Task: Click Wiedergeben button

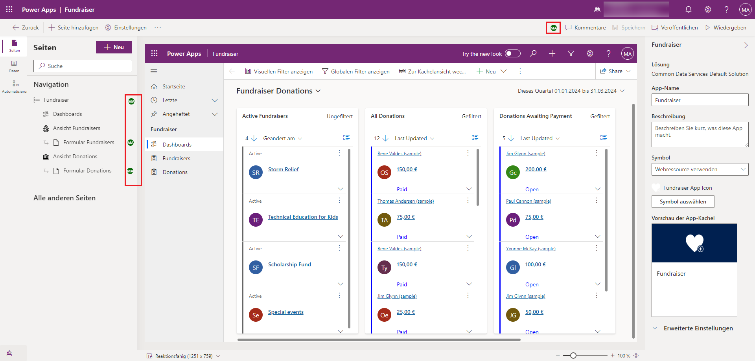Action: click(x=726, y=27)
